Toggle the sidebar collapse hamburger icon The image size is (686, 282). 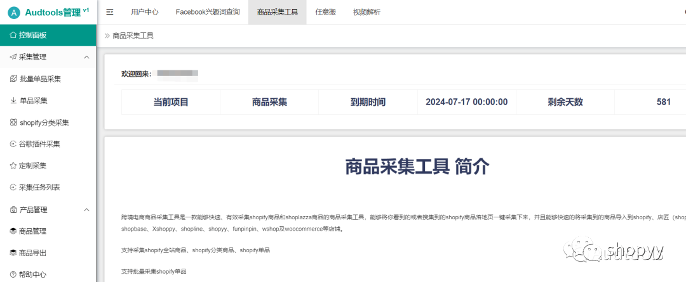pos(111,12)
